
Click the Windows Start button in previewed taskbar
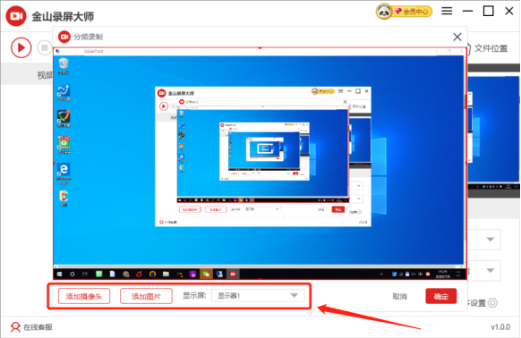point(59,274)
